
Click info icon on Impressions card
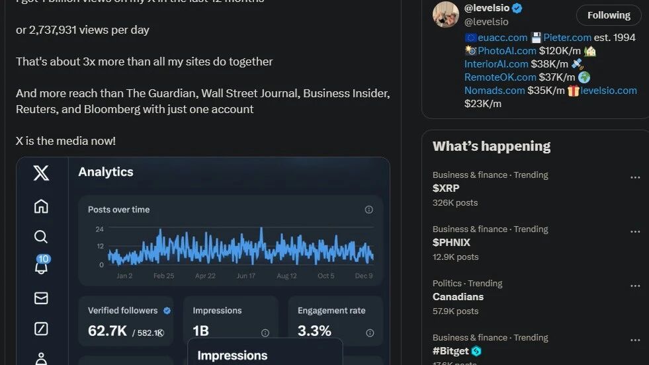click(x=265, y=333)
